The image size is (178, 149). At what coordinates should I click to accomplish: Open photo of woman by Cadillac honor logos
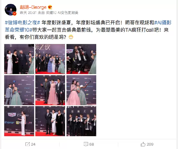19,121
